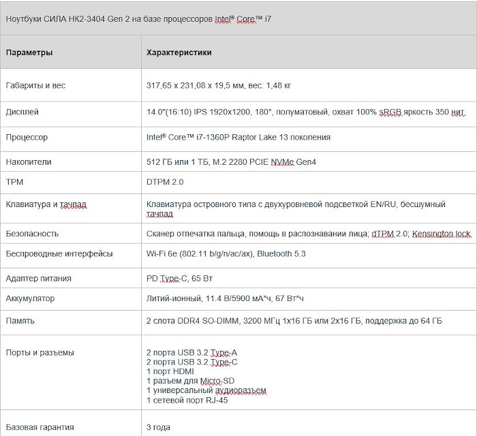Click the title 'Ноутбуки СИЛА НК2-3404 Gen 2' heading
This screenshot has width=477, height=436.
click(138, 19)
